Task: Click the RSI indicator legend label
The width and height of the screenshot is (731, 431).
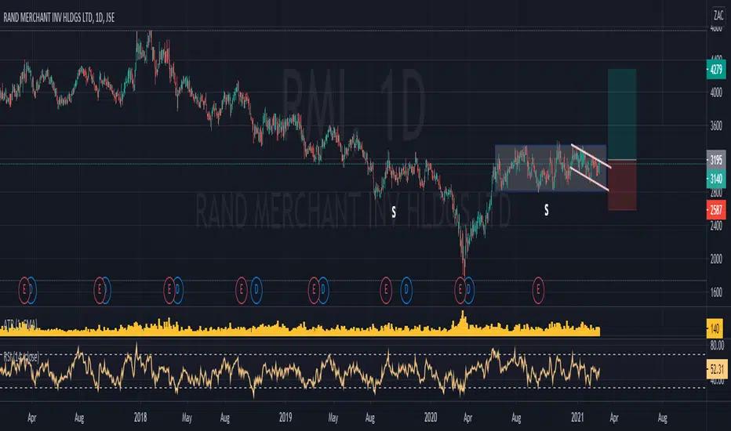Action: tap(21, 357)
